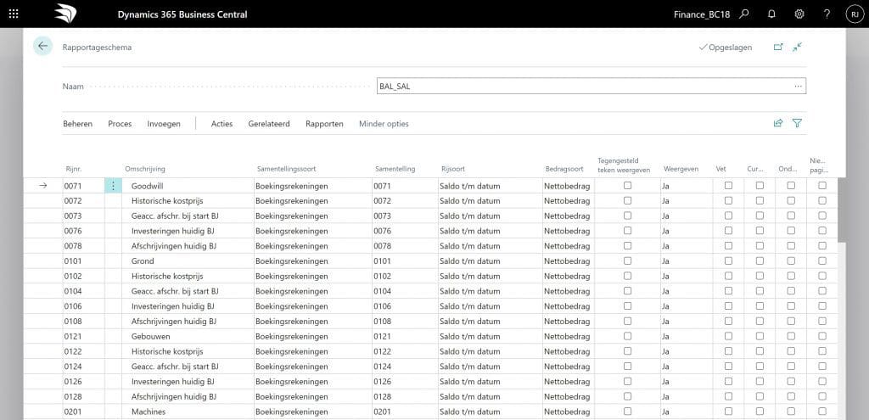Open the help question mark
Viewport: 869px width, 420px height.
tap(827, 14)
